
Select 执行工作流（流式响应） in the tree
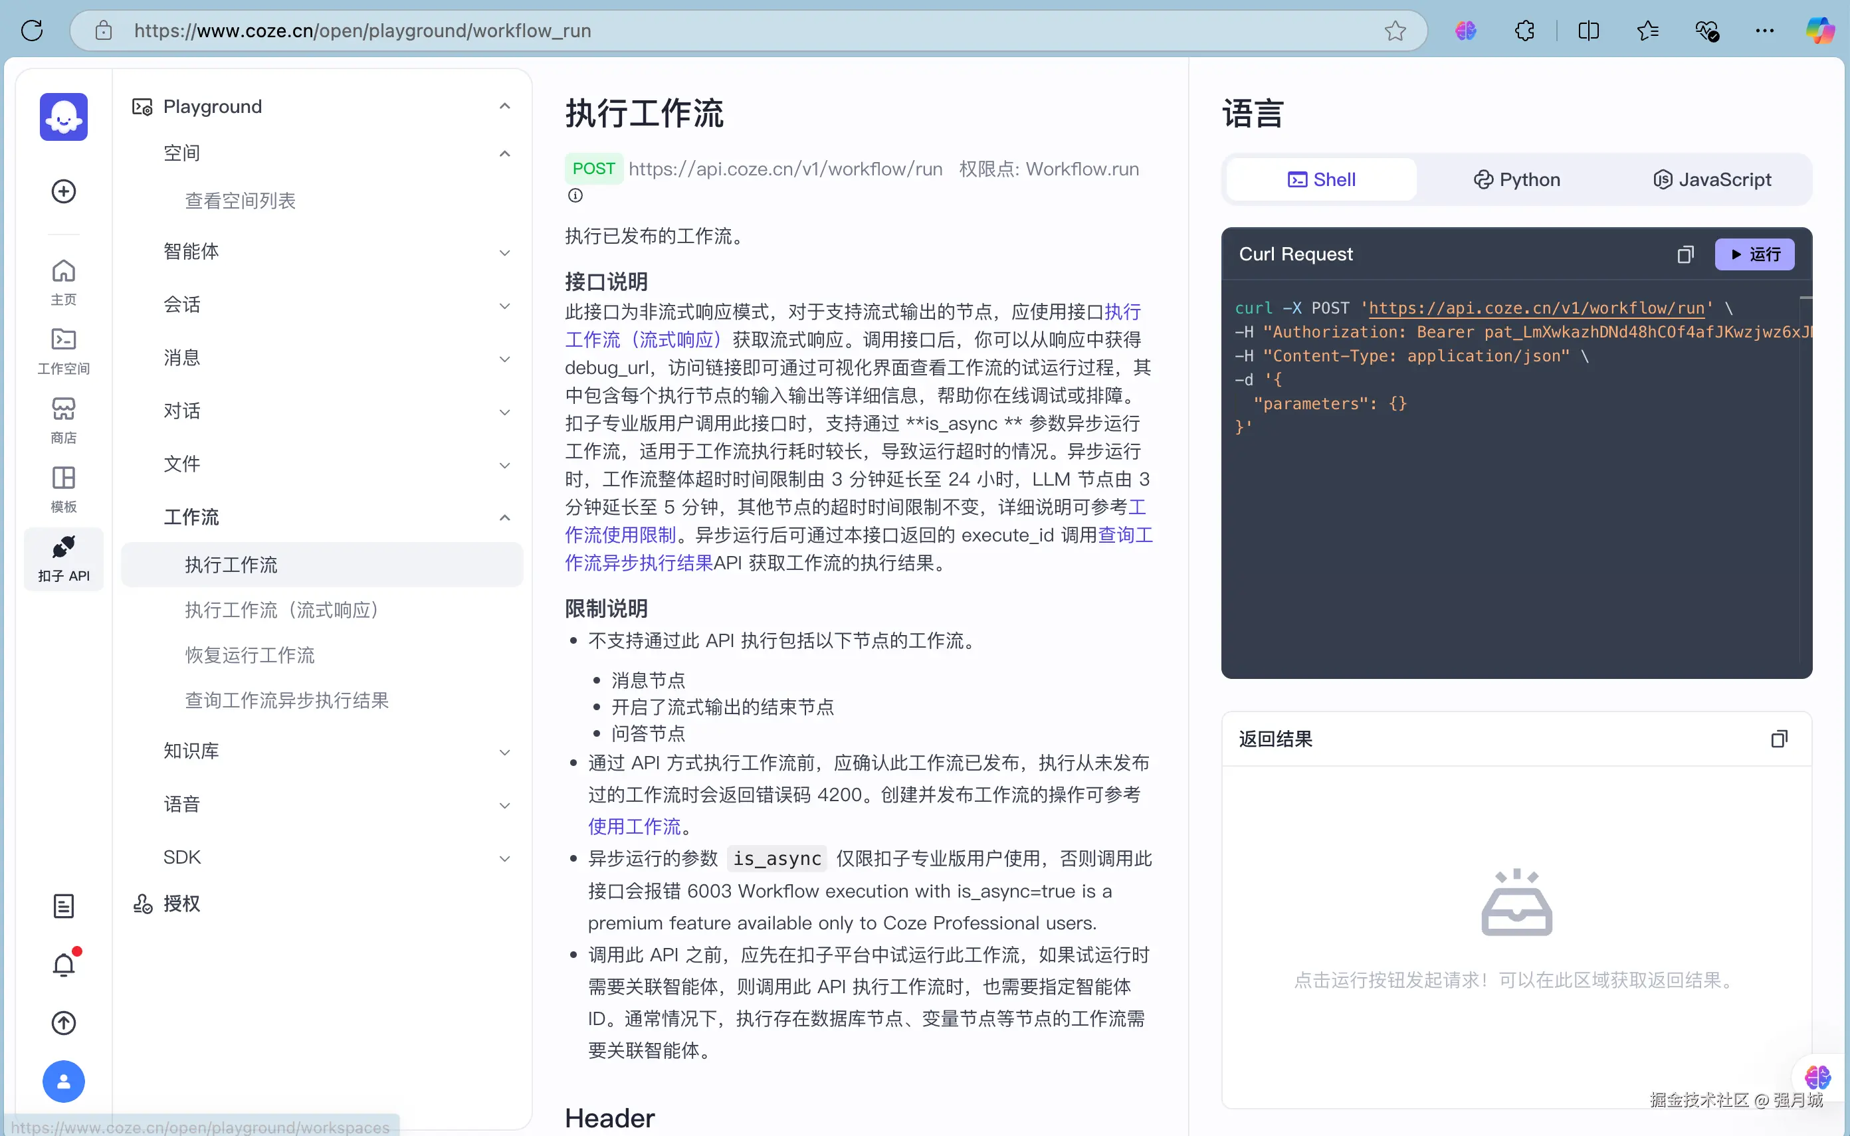click(282, 609)
